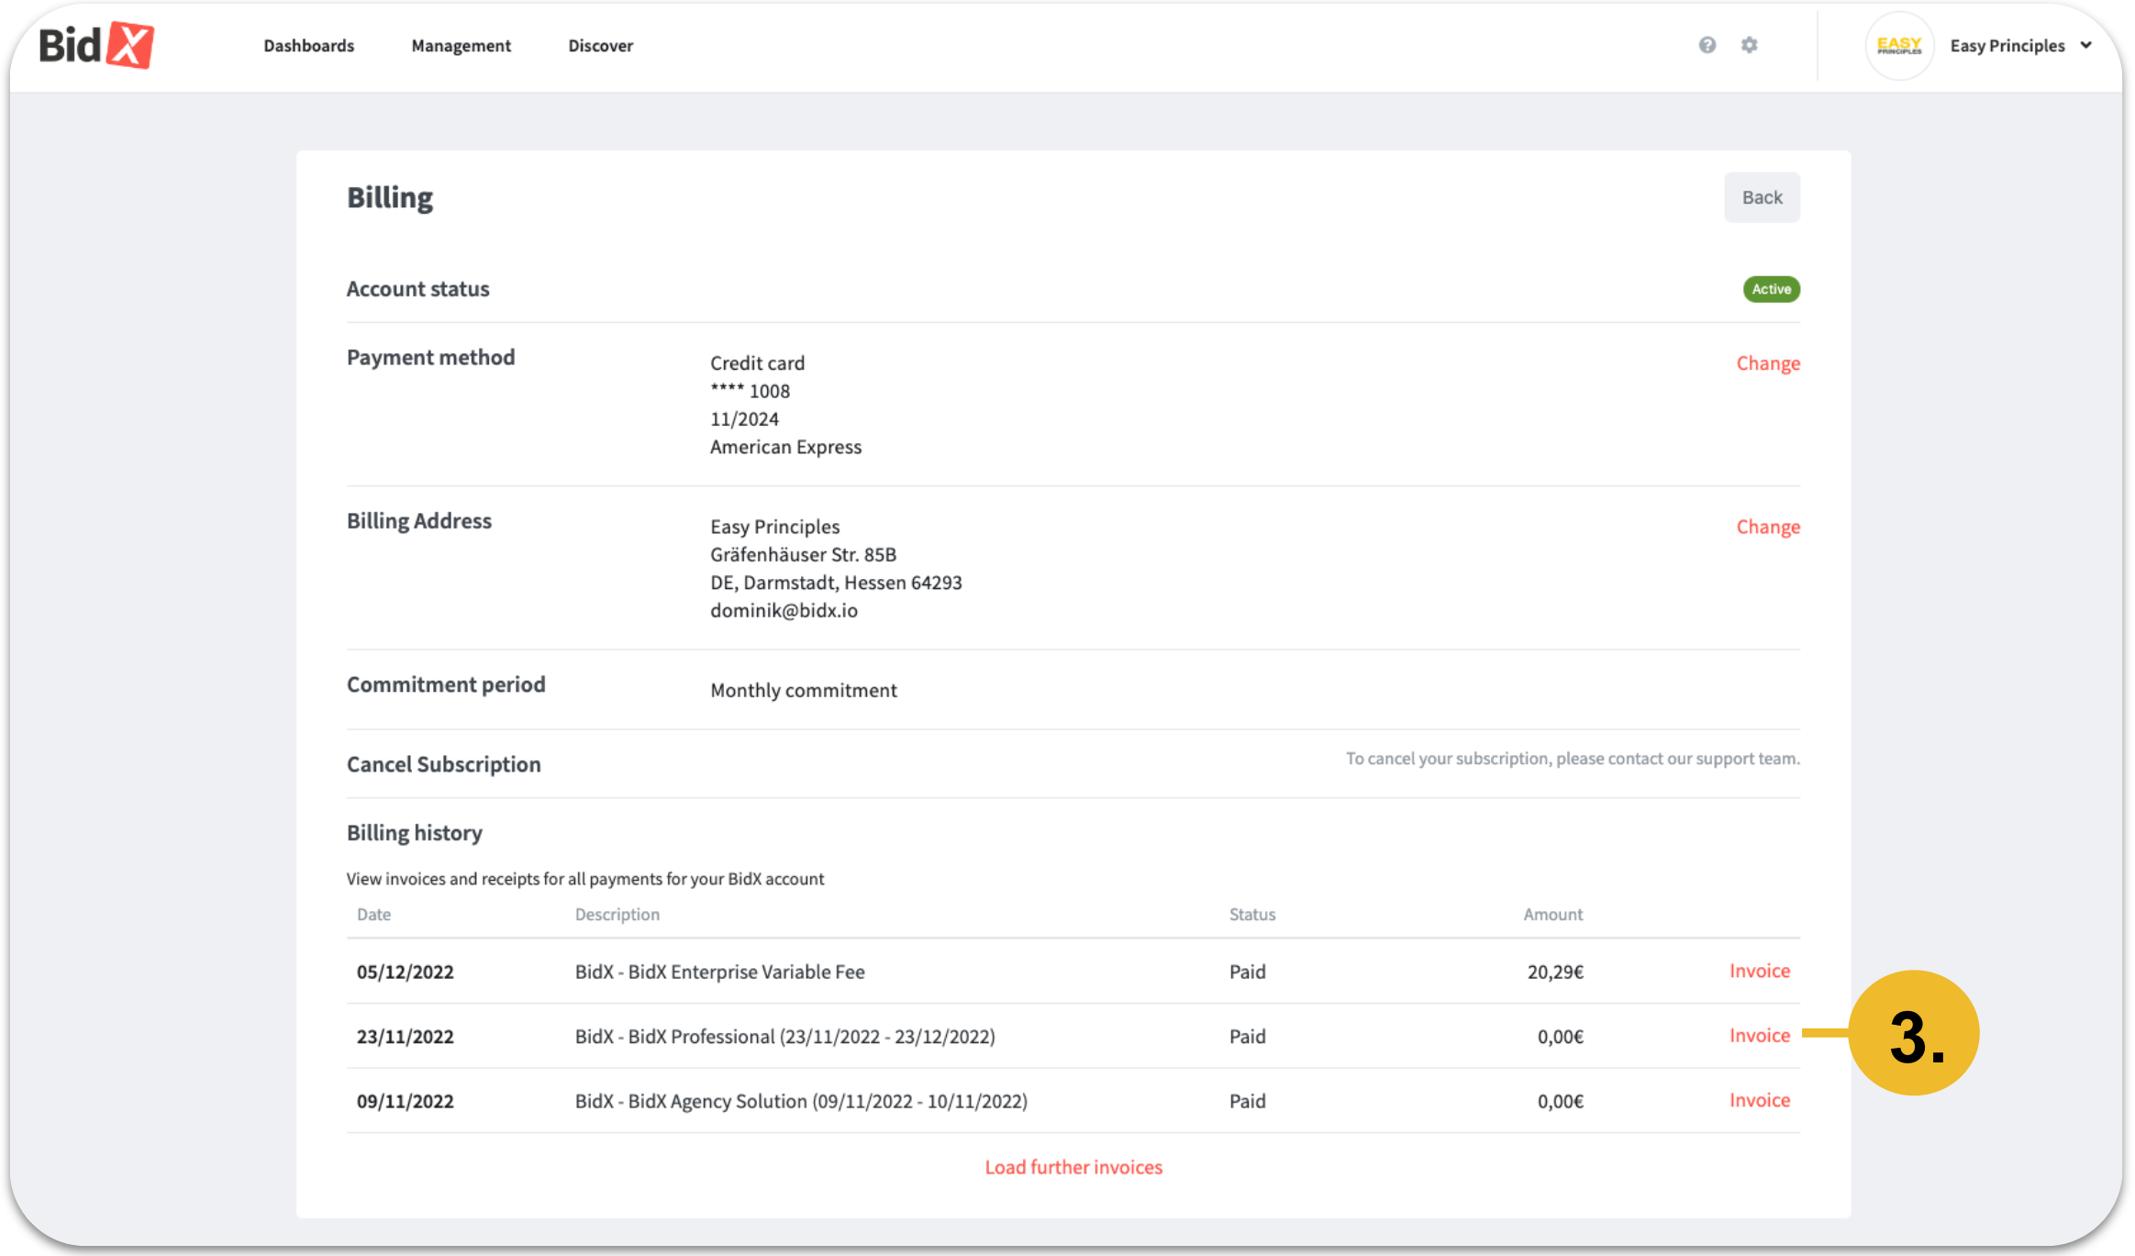Click the dominik@bidx.io email address
Viewport: 2135px width, 1256px height.
click(784, 610)
